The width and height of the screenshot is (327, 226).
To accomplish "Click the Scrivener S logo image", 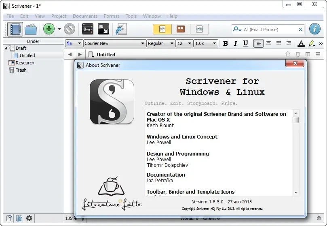I will pyautogui.click(x=112, y=102).
